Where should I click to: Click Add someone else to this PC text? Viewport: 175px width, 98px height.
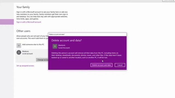click(x=33, y=44)
